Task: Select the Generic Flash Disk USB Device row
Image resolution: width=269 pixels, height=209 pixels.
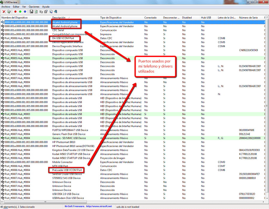Action: point(132,134)
